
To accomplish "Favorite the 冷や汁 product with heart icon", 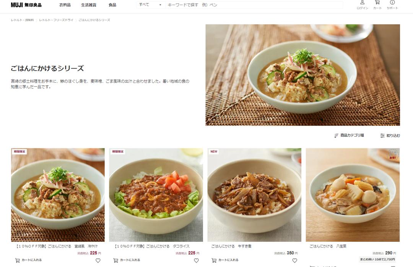I will coord(98,261).
